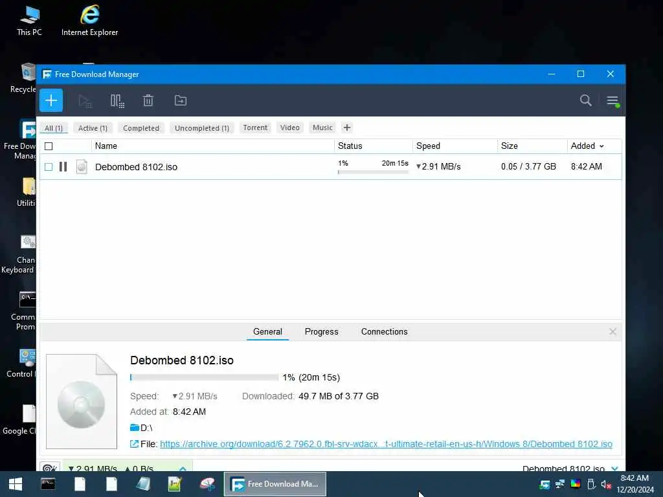Click the row progress bar at 1%
Viewport: 663px width, 497px height.
pyautogui.click(x=373, y=172)
